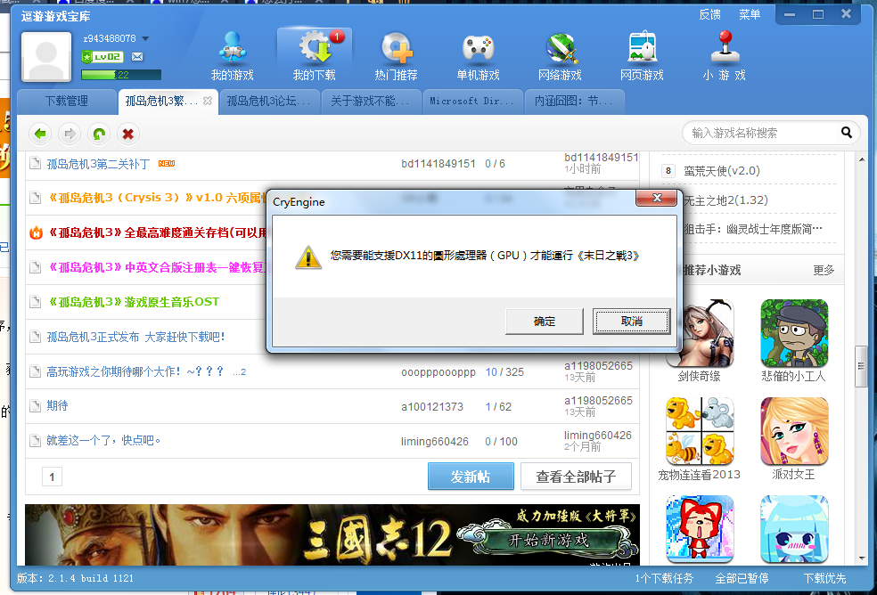Screen dimensions: 877x595
Task: Click the Lv02 level badge
Action: (x=102, y=56)
